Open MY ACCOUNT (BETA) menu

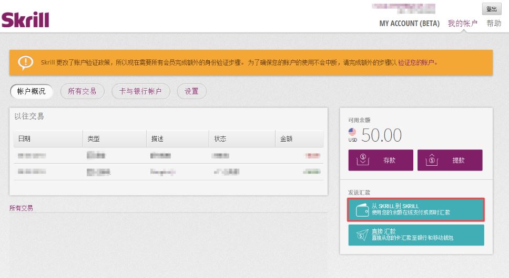coord(409,23)
